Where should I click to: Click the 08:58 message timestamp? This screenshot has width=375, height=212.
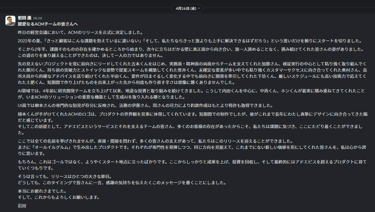pyautogui.click(x=37, y=18)
